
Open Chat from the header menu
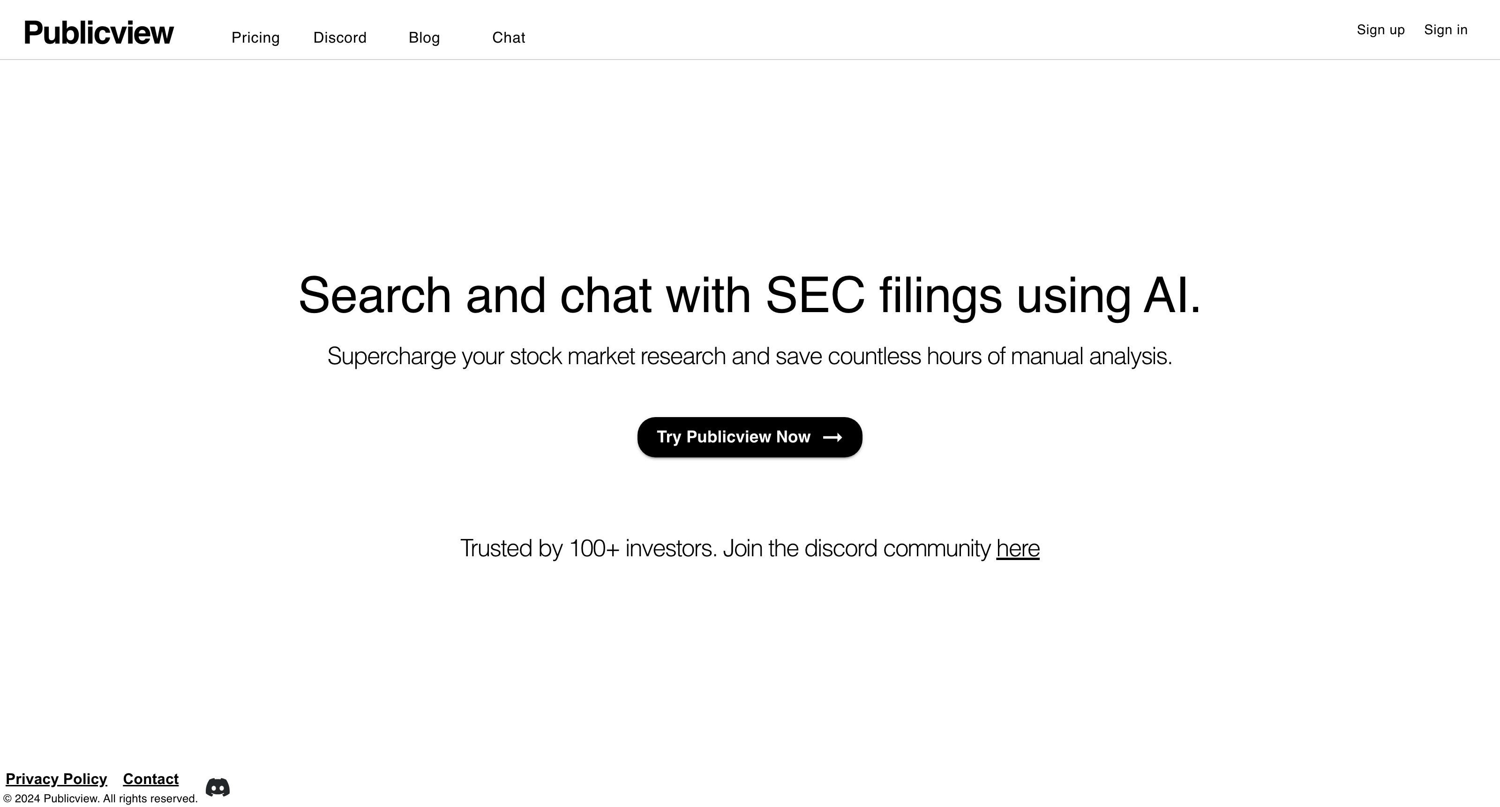click(x=508, y=38)
